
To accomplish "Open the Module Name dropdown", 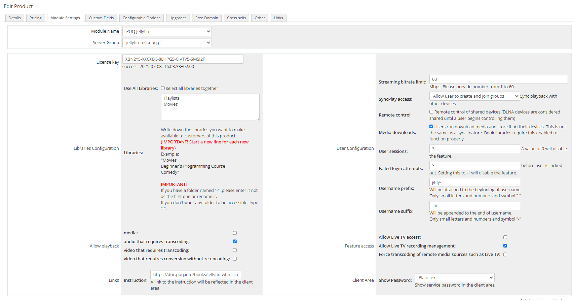I will point(167,31).
